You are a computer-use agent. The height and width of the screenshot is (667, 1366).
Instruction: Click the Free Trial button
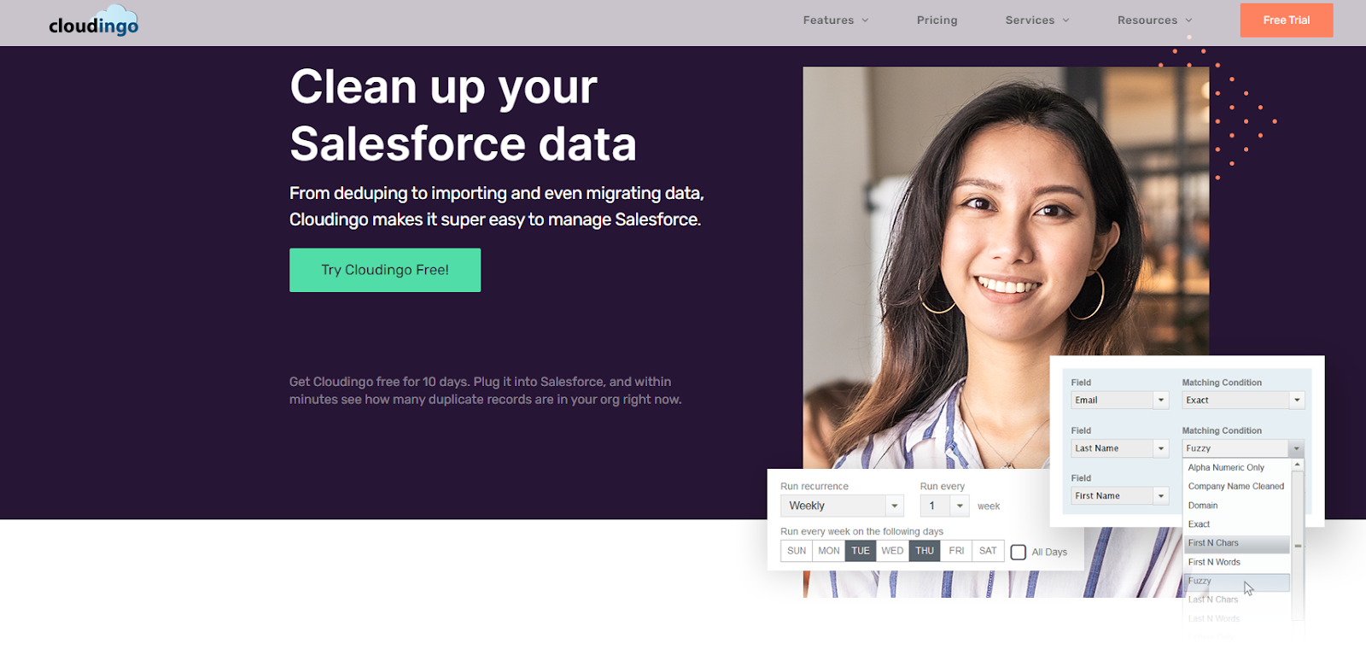coord(1287,20)
